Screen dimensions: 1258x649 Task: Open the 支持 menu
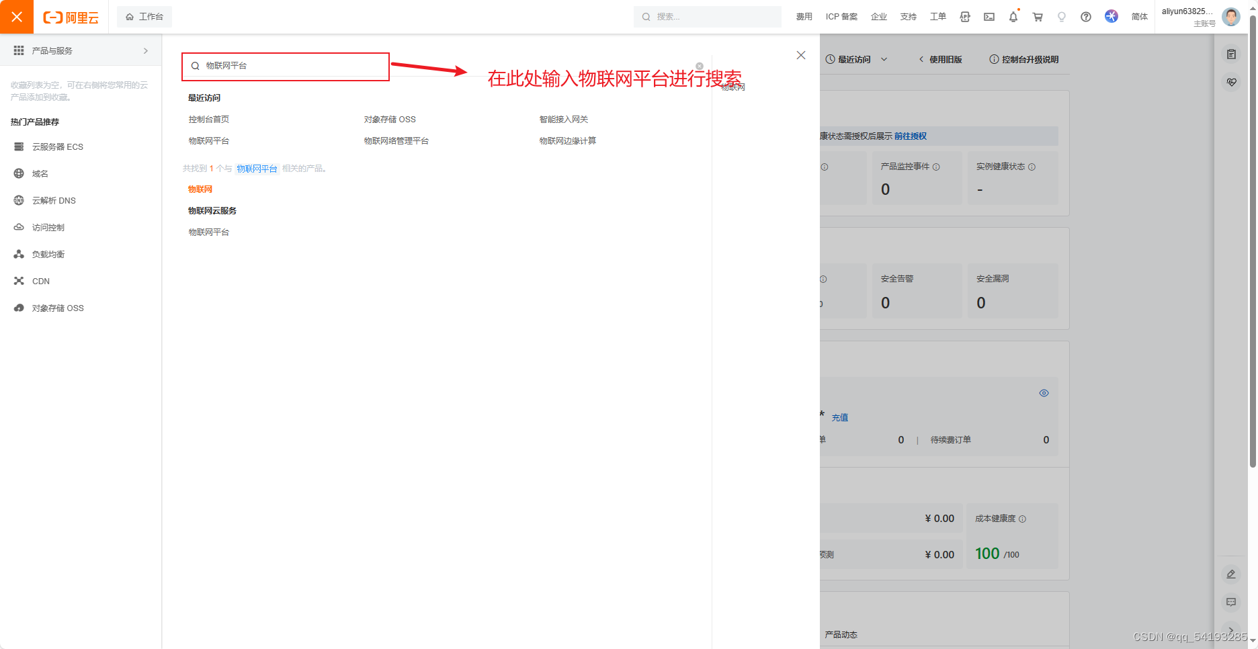pyautogui.click(x=909, y=17)
